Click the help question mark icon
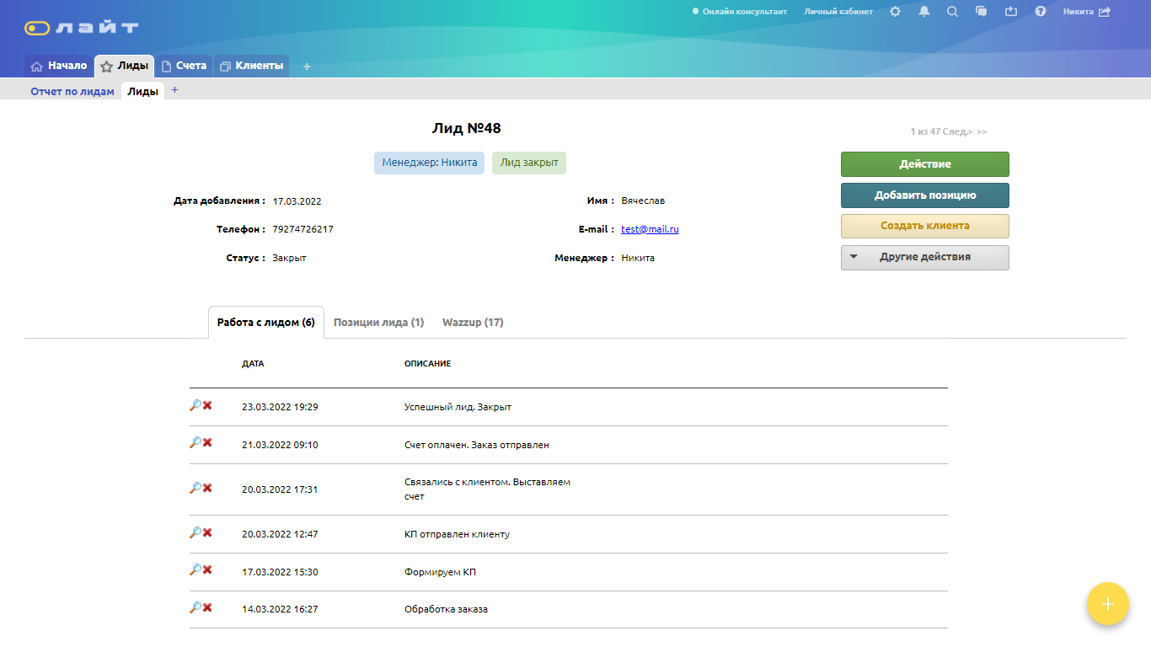This screenshot has width=1151, height=647. [1041, 12]
